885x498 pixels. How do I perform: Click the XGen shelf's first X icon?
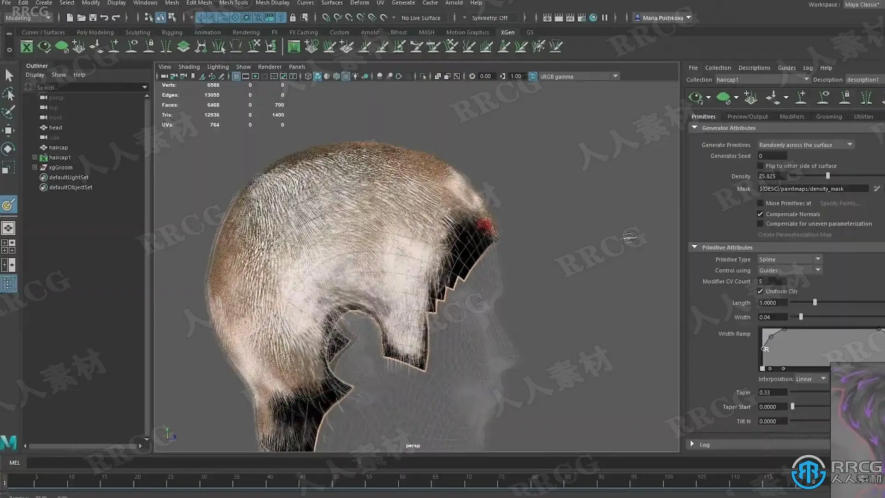click(x=27, y=46)
